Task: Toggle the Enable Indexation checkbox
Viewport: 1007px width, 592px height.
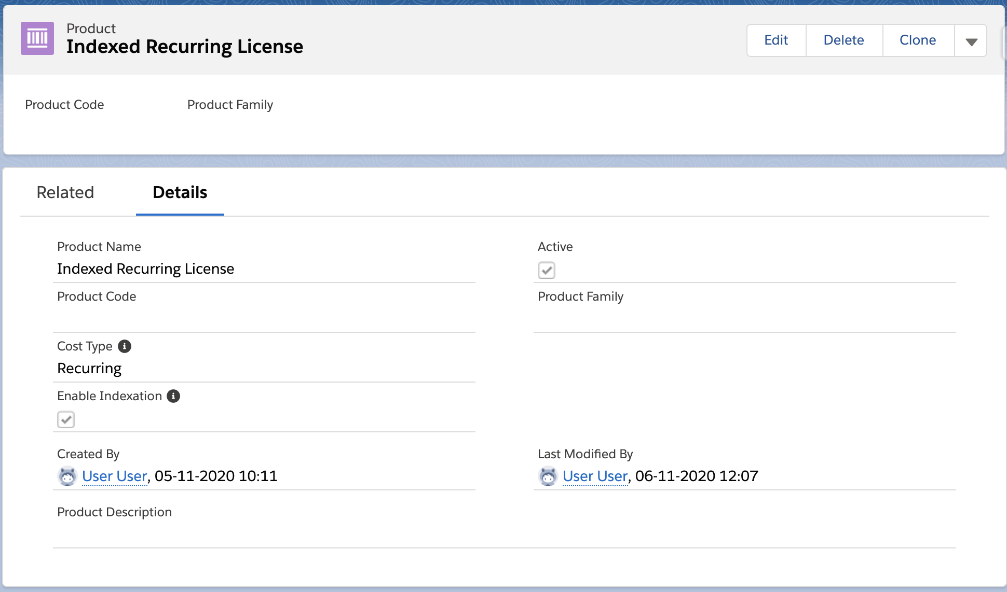Action: tap(66, 419)
